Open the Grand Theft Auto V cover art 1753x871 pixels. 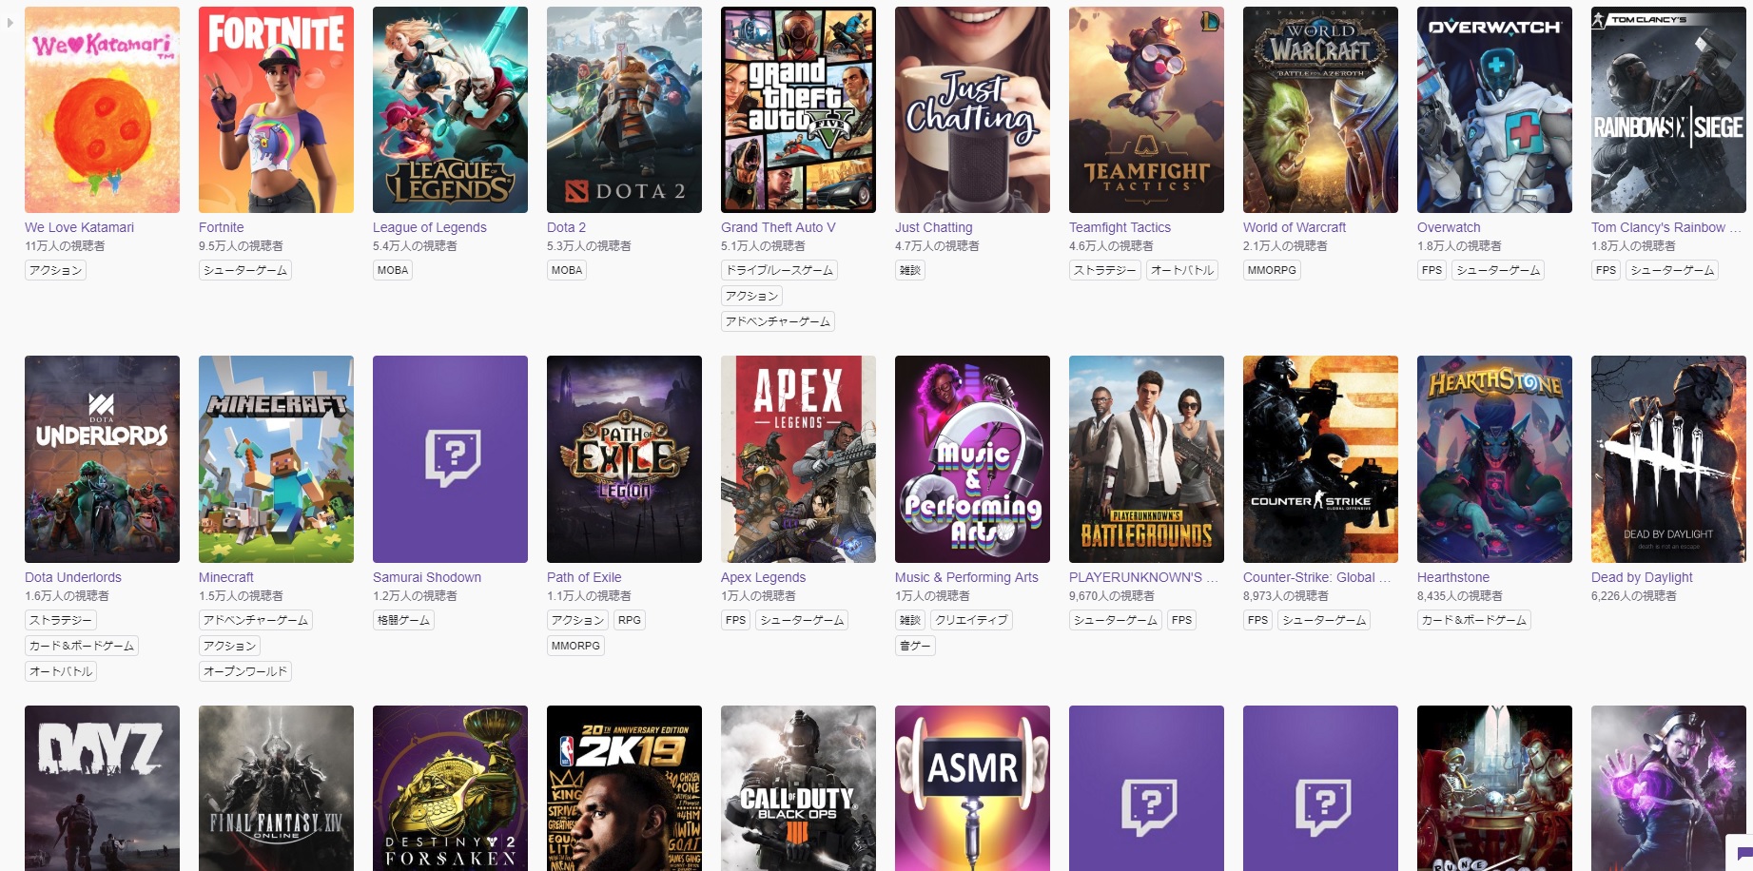pos(798,110)
